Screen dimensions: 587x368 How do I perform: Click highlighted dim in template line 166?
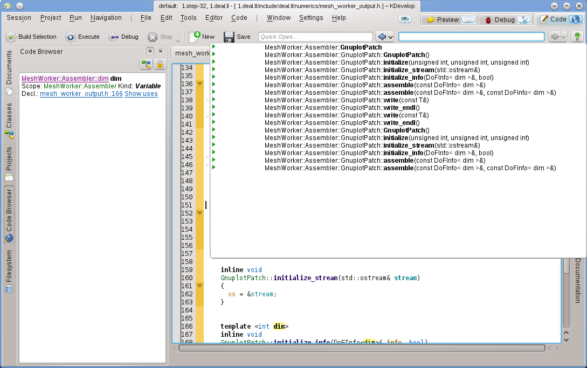(279, 326)
